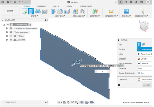Open the MODIFICAR menu

point(60,16)
